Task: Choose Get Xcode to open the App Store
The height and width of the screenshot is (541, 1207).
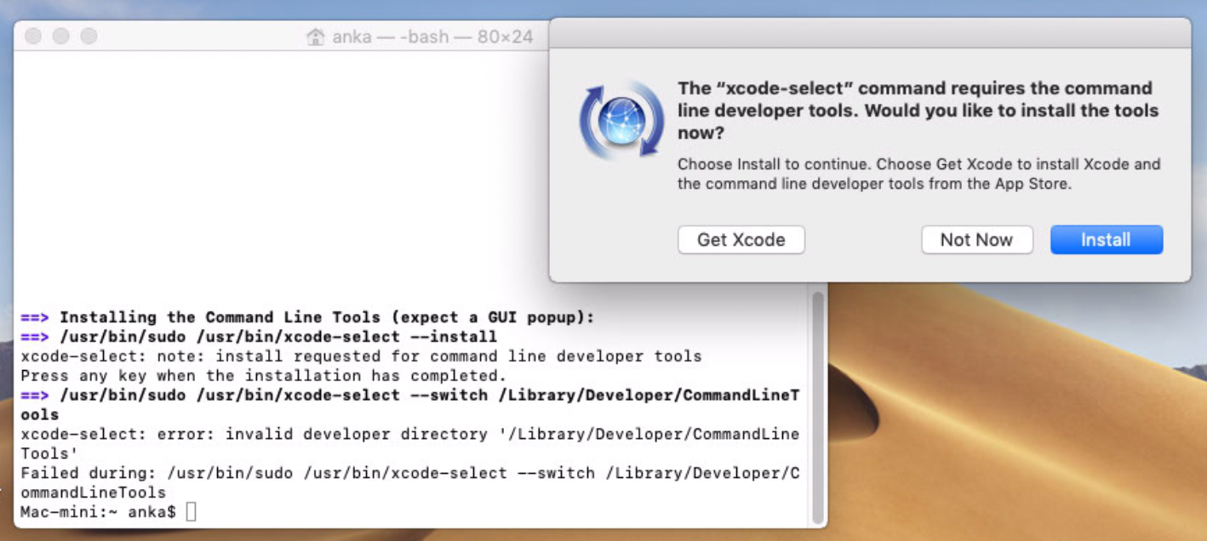Action: [741, 240]
